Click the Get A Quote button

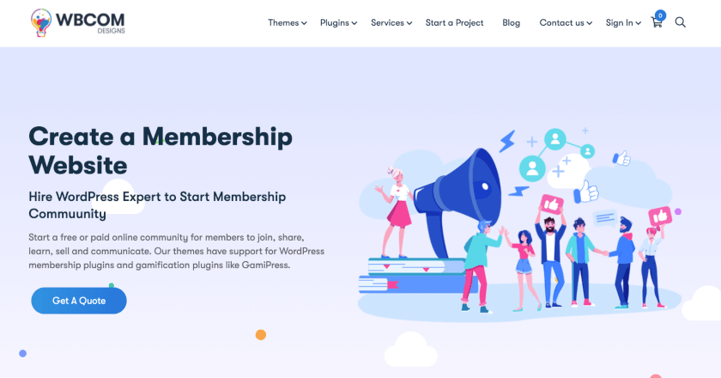(x=79, y=301)
